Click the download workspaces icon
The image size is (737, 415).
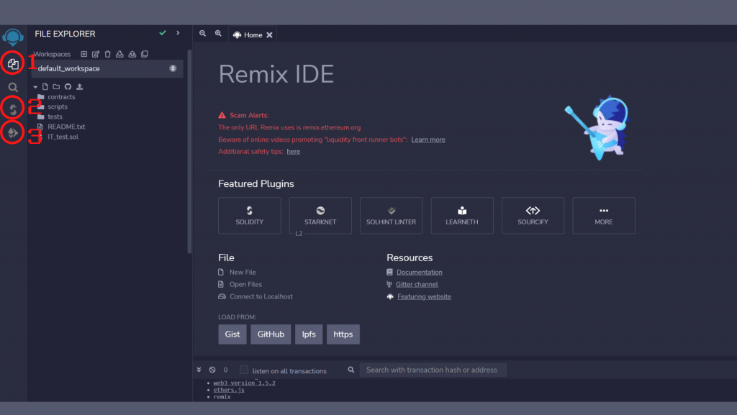(120, 54)
